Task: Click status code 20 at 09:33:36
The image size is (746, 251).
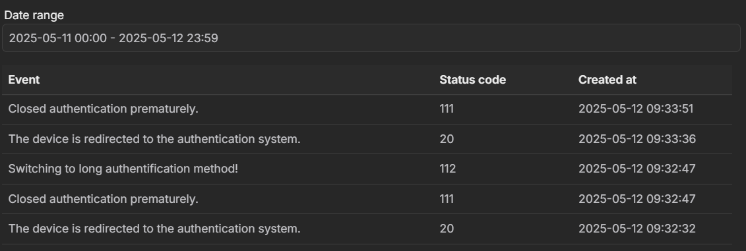Action: (x=447, y=139)
